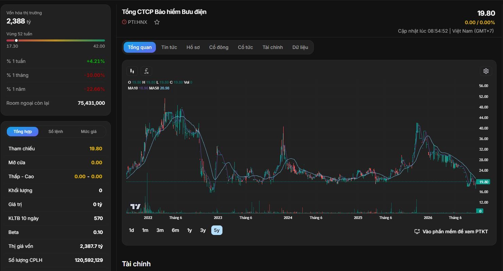Click the MA10 indicator legend
This screenshot has height=271, width=503.
pyautogui.click(x=138, y=88)
